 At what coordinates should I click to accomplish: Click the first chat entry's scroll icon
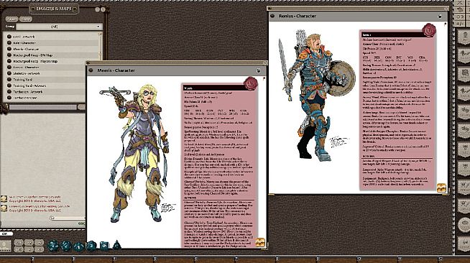pos(4,199)
